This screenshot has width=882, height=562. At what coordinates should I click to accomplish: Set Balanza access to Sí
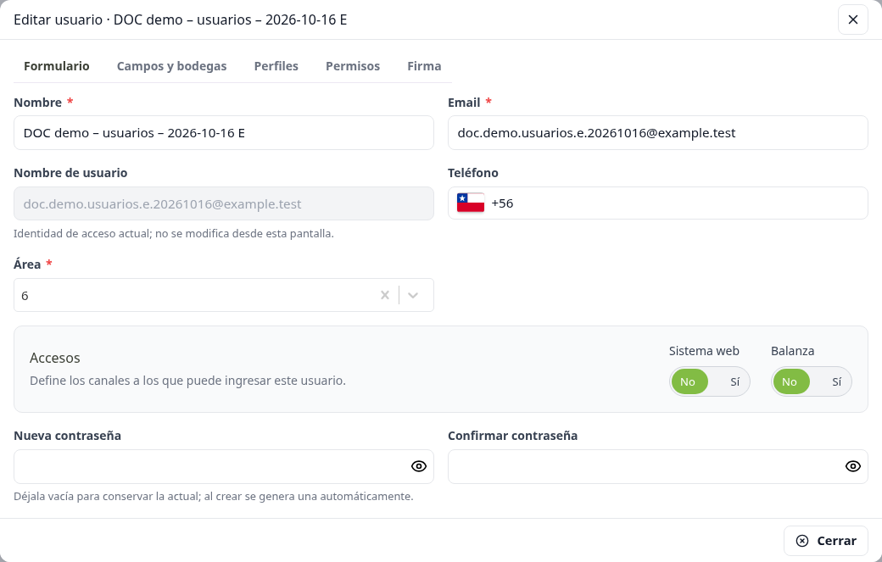836,381
